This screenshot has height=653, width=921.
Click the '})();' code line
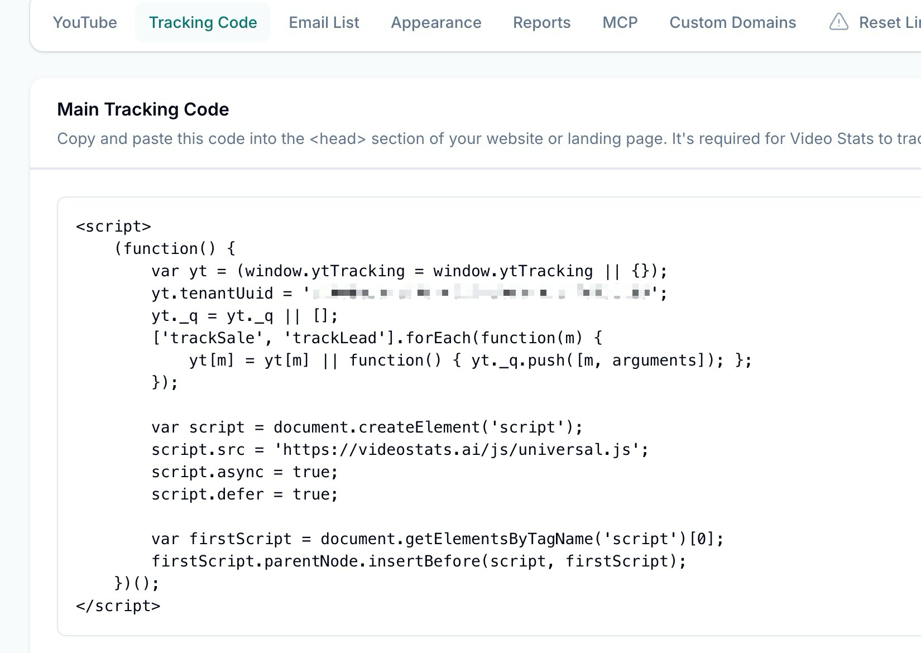point(137,583)
